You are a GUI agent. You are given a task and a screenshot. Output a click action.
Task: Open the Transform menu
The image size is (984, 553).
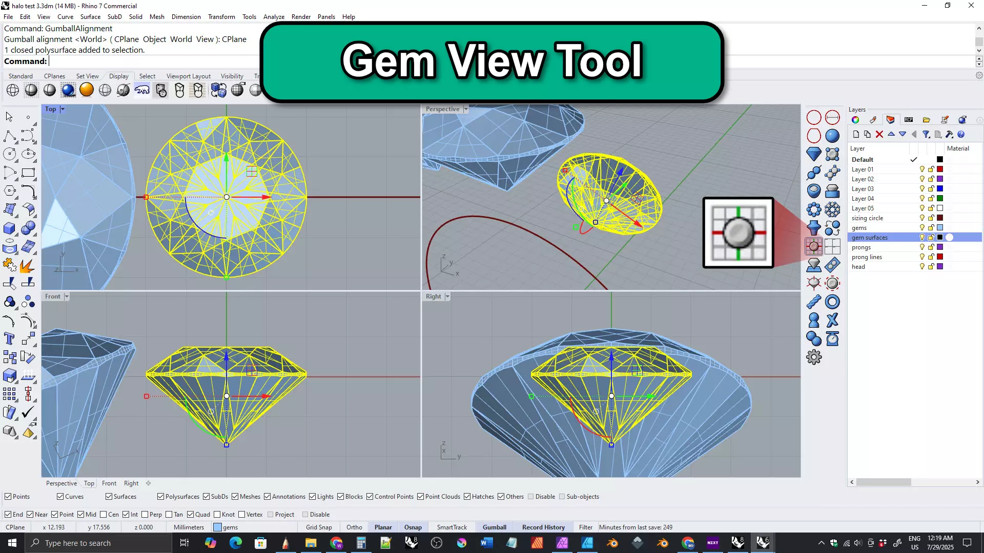pyautogui.click(x=221, y=17)
